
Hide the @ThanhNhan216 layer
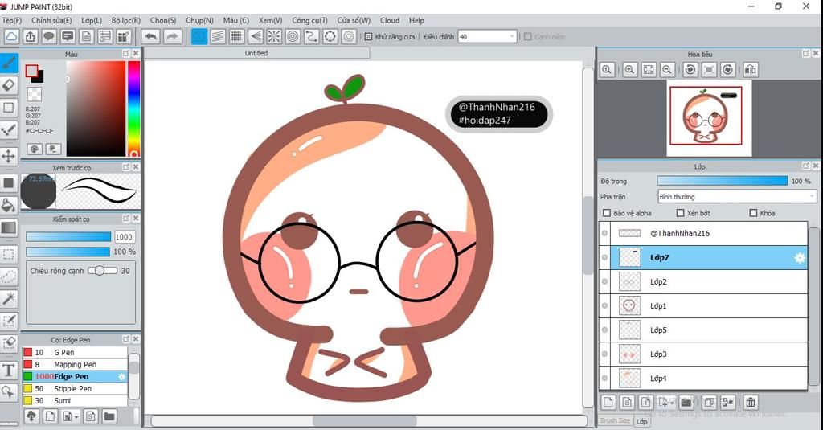[604, 233]
